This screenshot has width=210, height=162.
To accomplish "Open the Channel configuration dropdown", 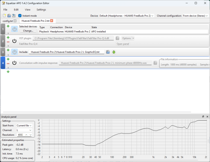I will tap(195, 16).
